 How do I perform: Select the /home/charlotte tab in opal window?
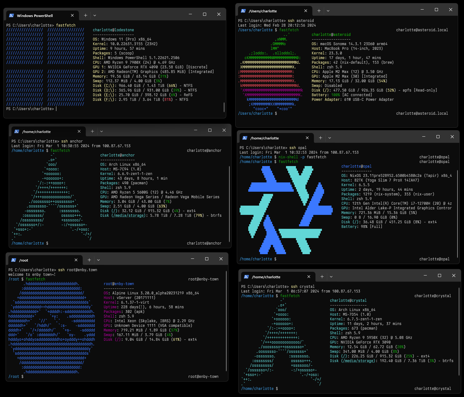(276, 138)
